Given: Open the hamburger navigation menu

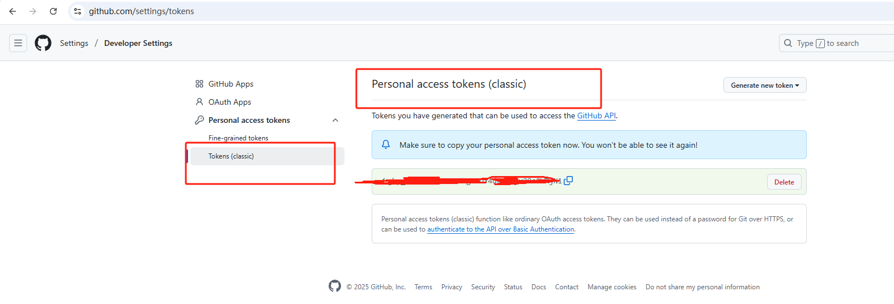Looking at the screenshot, I should pyautogui.click(x=18, y=43).
